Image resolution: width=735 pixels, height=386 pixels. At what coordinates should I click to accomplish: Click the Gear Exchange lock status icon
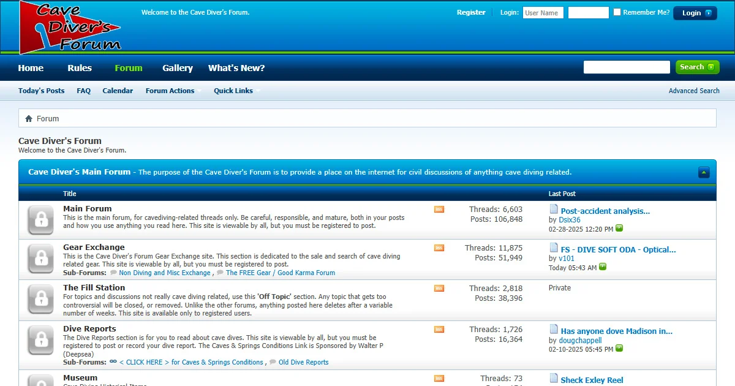41,259
